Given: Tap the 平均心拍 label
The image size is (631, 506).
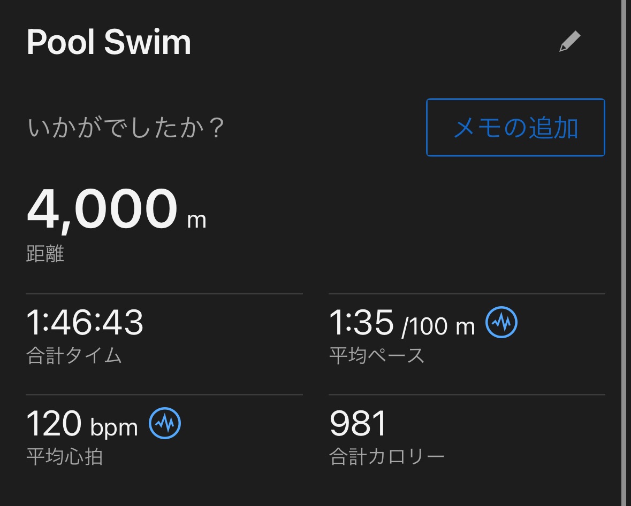Looking at the screenshot, I should pyautogui.click(x=64, y=457).
